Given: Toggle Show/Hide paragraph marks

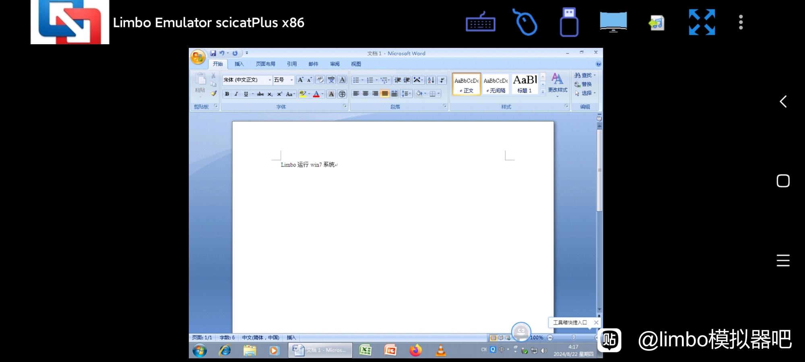Looking at the screenshot, I should (x=442, y=80).
